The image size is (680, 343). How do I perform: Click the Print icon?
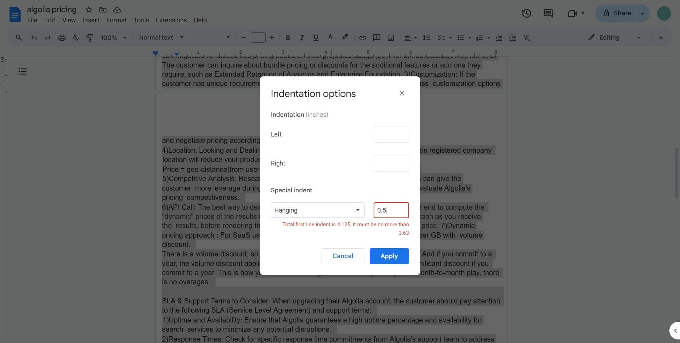(62, 37)
